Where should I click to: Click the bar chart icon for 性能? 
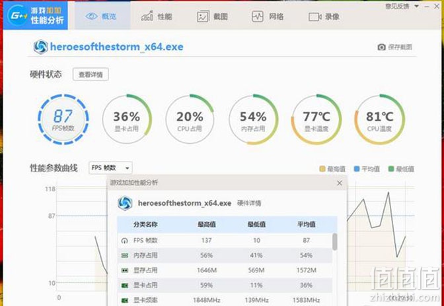point(147,16)
